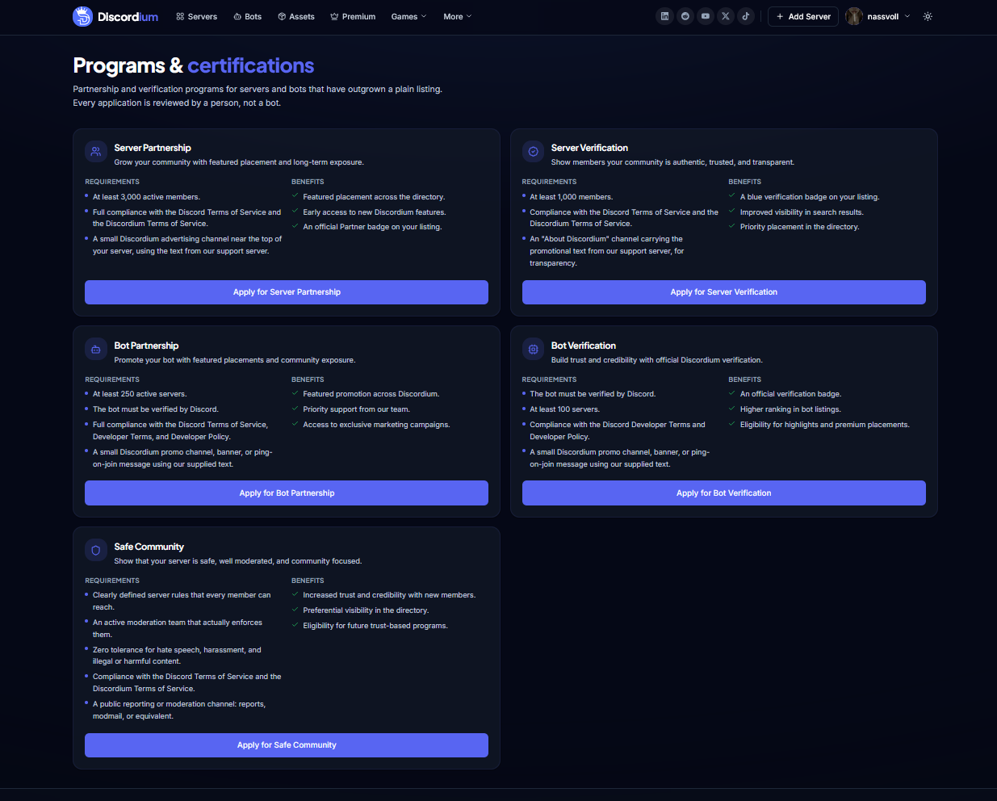
Task: Click the nassvoll user avatar
Action: [854, 16]
